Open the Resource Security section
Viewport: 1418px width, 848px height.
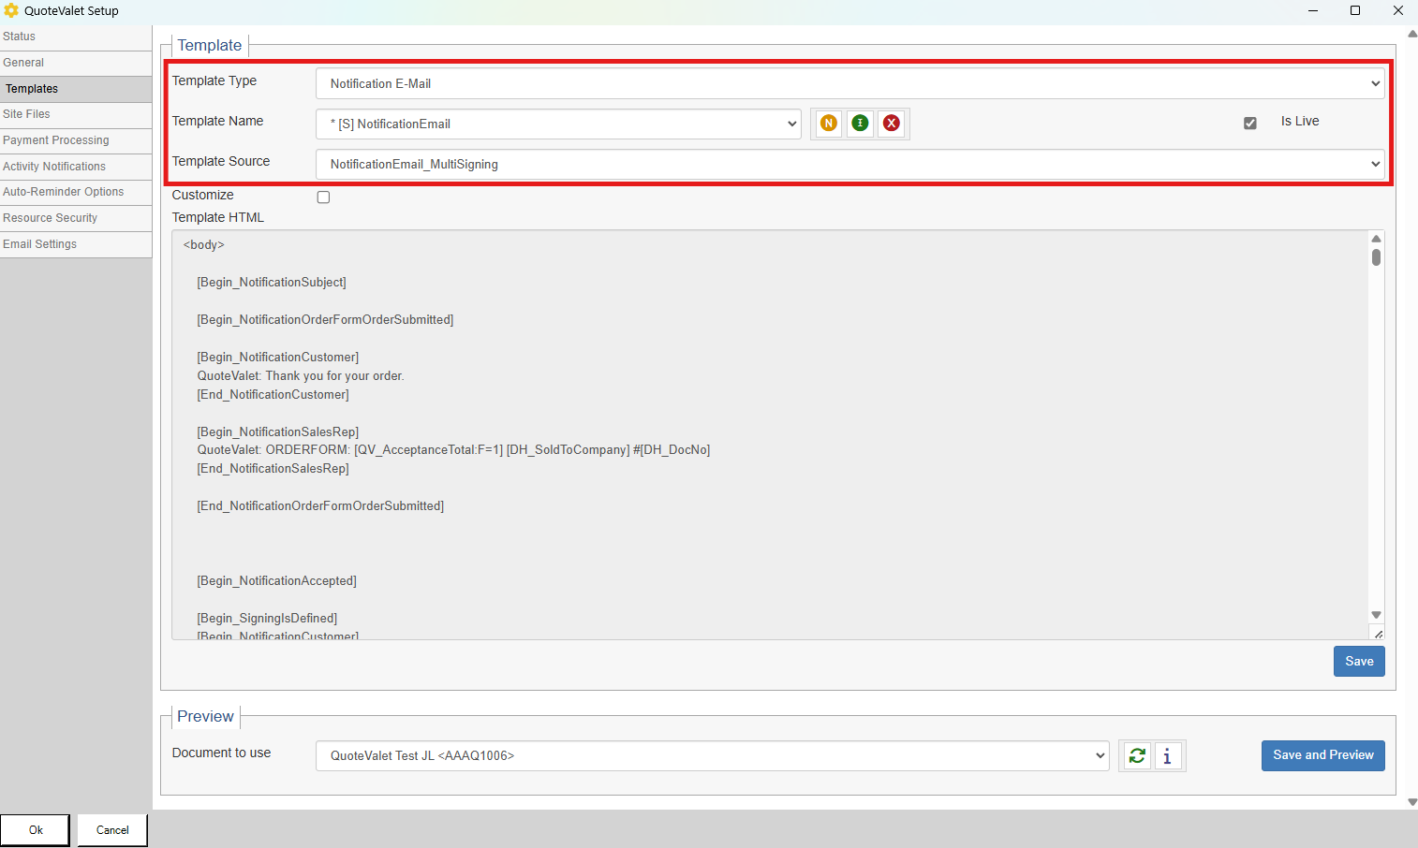point(76,218)
